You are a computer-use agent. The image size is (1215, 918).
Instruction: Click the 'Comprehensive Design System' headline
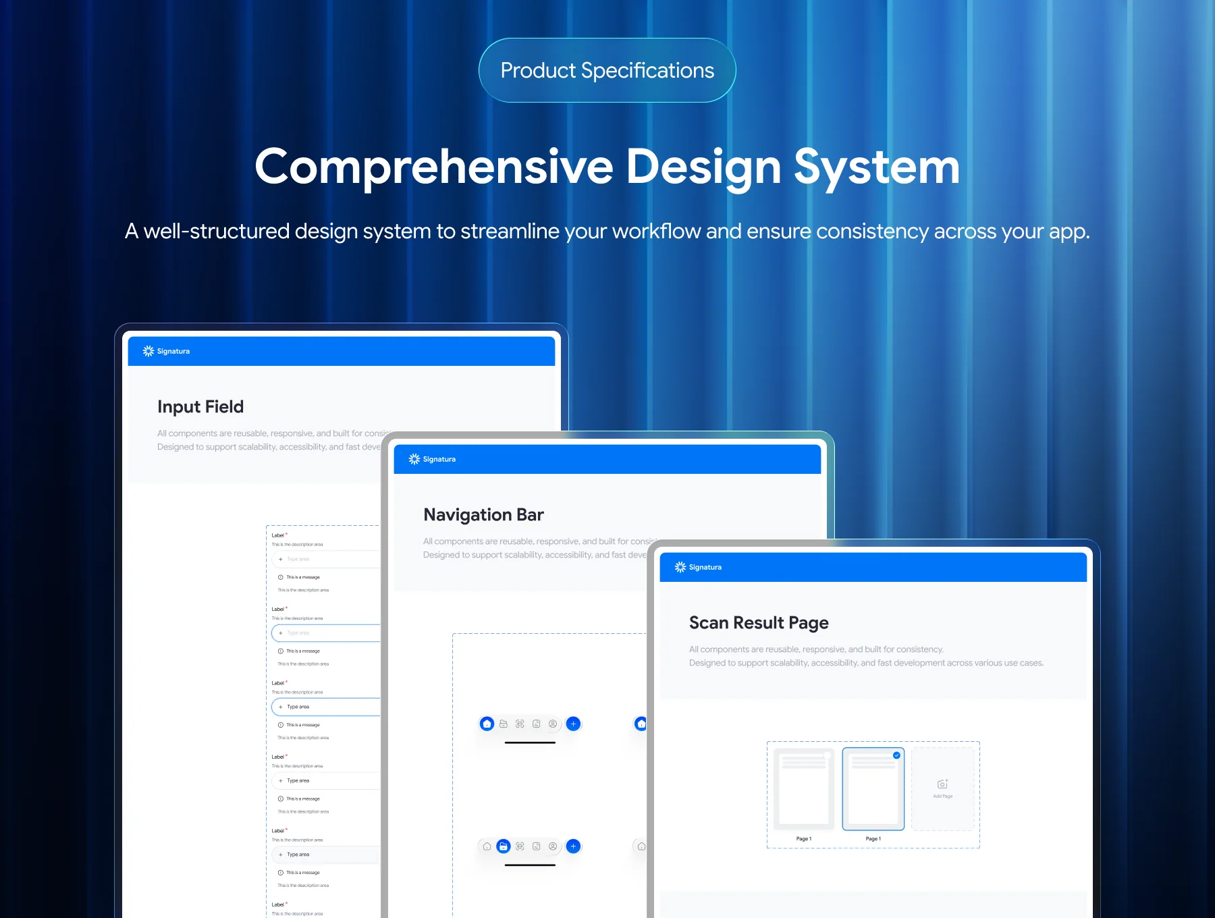tap(607, 167)
